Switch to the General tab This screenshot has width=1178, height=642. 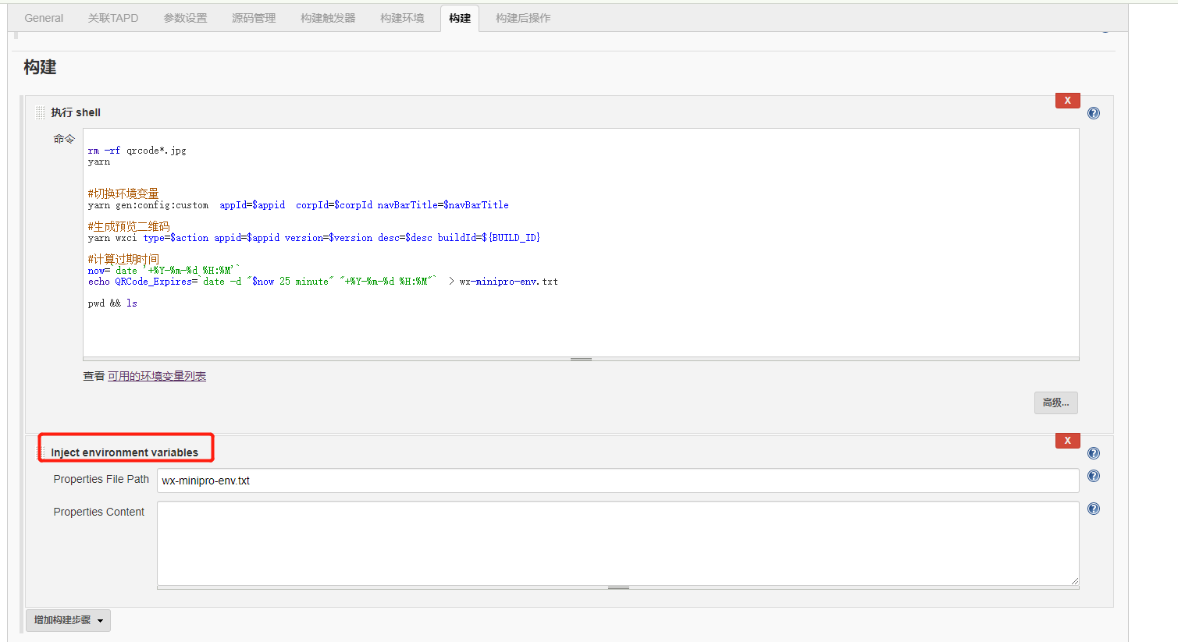coord(43,17)
